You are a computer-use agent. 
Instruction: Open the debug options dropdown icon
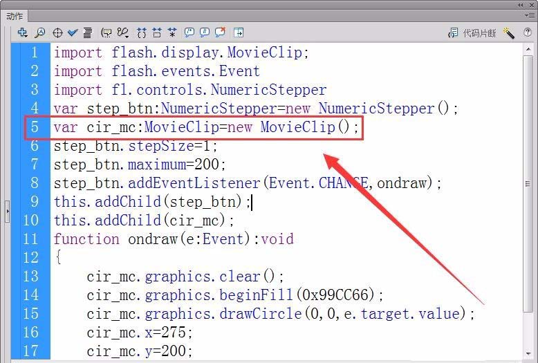coord(122,33)
